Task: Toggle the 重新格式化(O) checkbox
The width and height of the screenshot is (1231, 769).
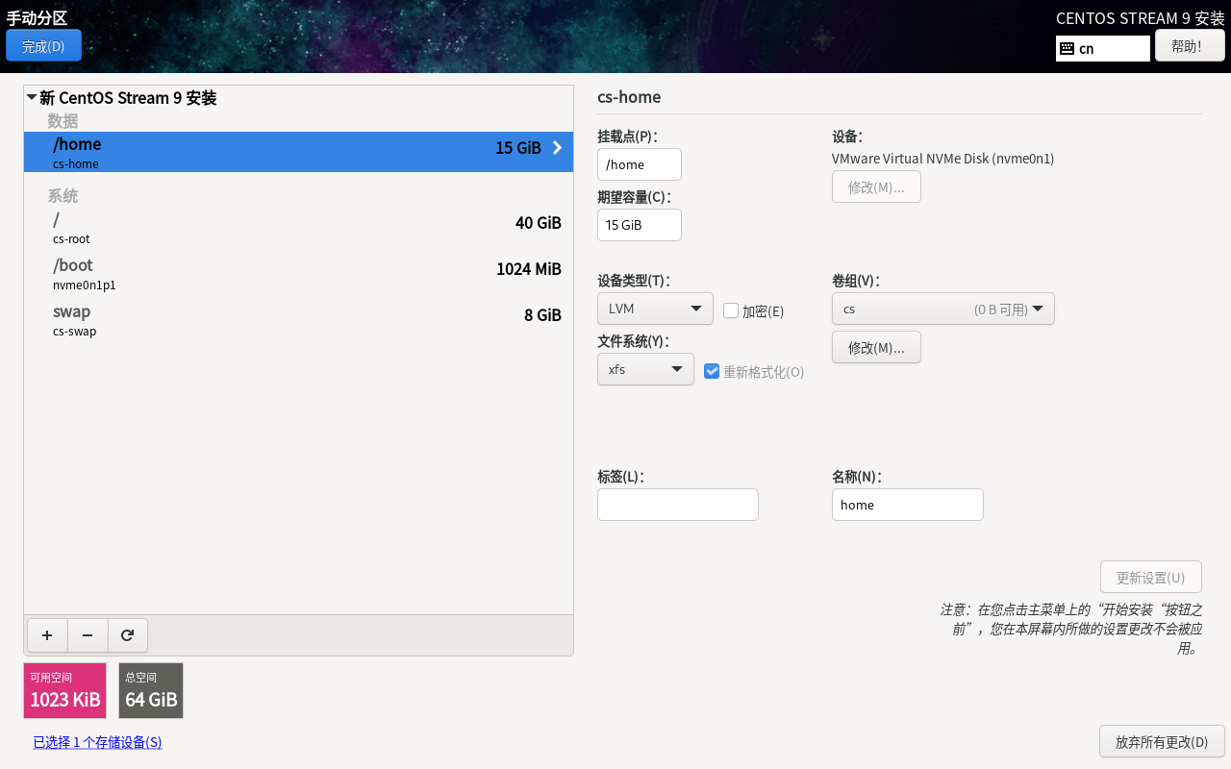Action: click(x=712, y=371)
